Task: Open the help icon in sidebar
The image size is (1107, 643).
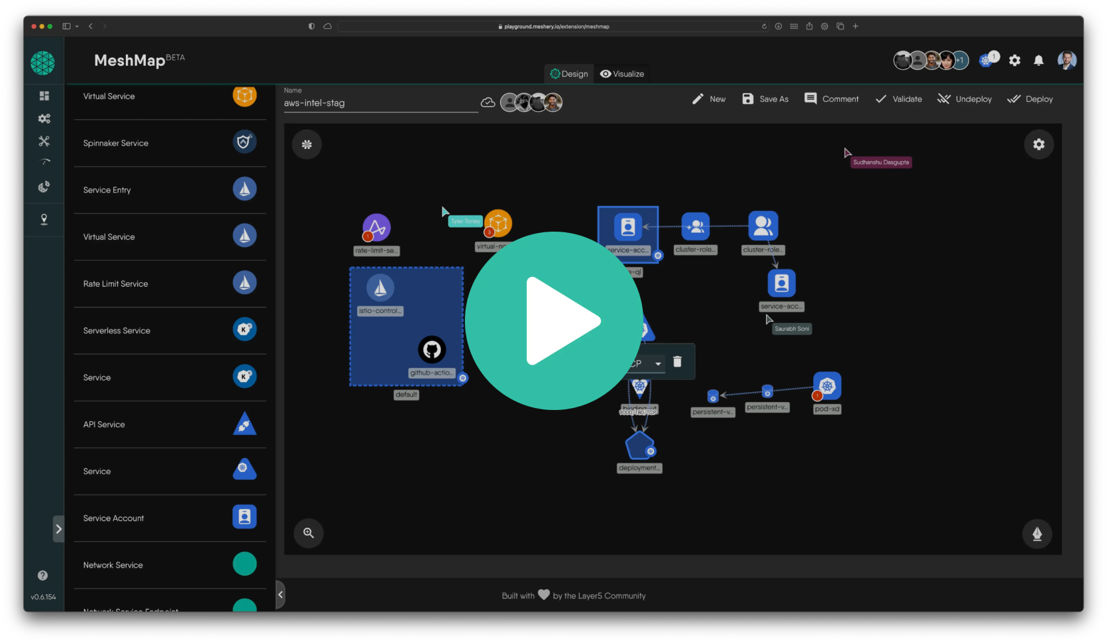Action: [x=43, y=575]
